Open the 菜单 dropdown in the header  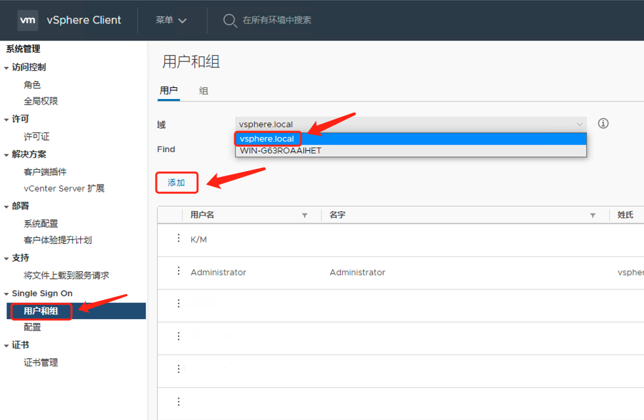[171, 20]
